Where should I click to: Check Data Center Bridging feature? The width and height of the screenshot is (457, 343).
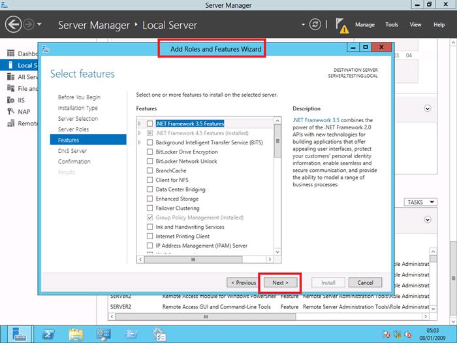click(150, 189)
